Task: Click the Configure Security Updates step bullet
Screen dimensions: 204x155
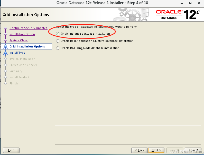Action: click(x=5, y=28)
